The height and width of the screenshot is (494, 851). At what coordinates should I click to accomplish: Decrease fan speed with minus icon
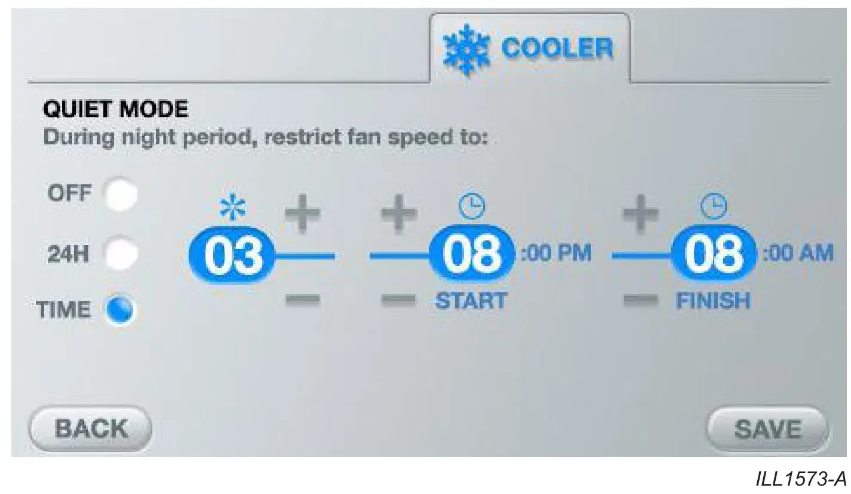(x=302, y=300)
